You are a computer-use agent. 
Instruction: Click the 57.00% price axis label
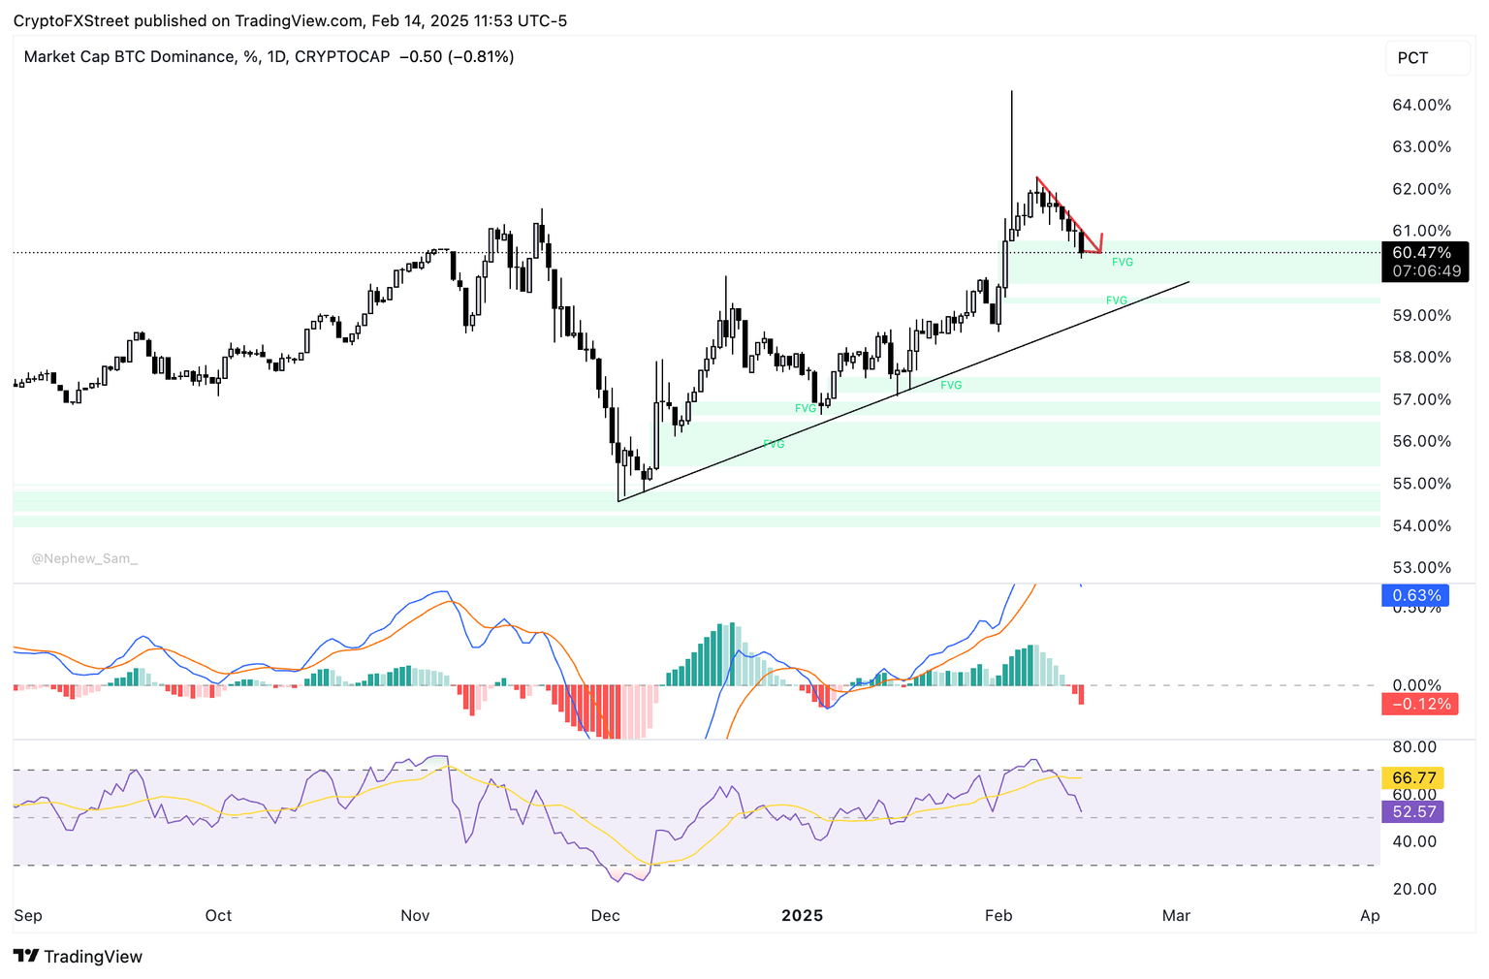click(1422, 399)
